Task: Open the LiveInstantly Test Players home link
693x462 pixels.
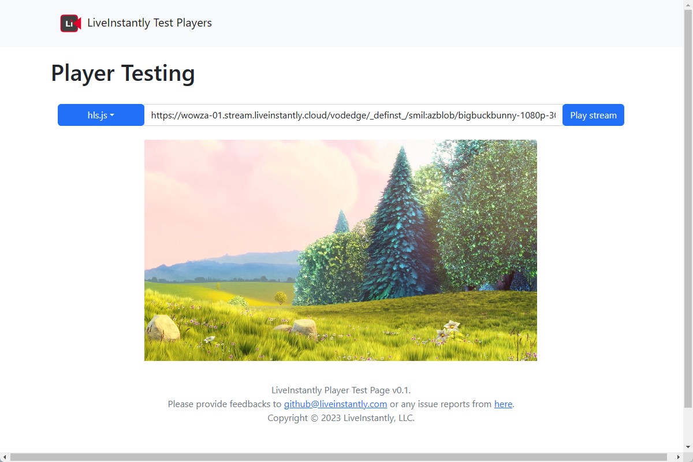Action: [x=149, y=23]
